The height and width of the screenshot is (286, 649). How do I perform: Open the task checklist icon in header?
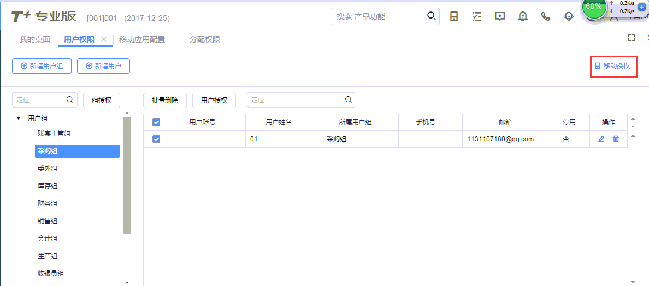[x=477, y=16]
